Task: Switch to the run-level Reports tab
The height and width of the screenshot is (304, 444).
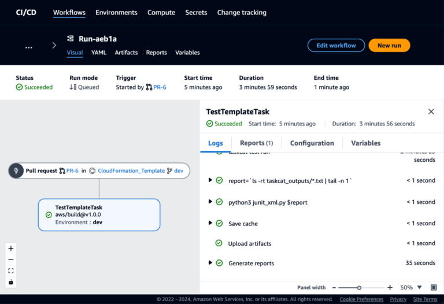Action: click(x=156, y=53)
